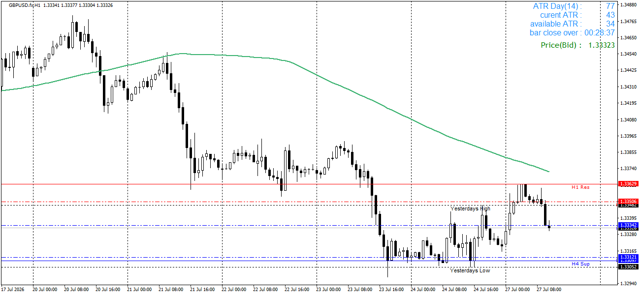The width and height of the screenshot is (640, 295).
Task: Click the 1.33965 price scale value
Action: 629,136
